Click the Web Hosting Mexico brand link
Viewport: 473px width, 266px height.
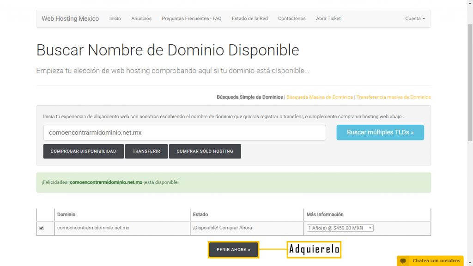coord(70,18)
